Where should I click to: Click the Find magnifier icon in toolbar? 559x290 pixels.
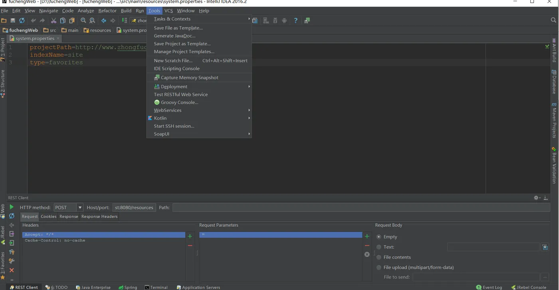pos(83,20)
